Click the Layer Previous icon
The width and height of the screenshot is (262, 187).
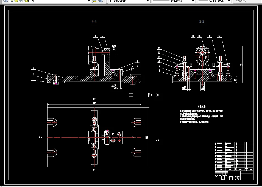click(101, 1)
